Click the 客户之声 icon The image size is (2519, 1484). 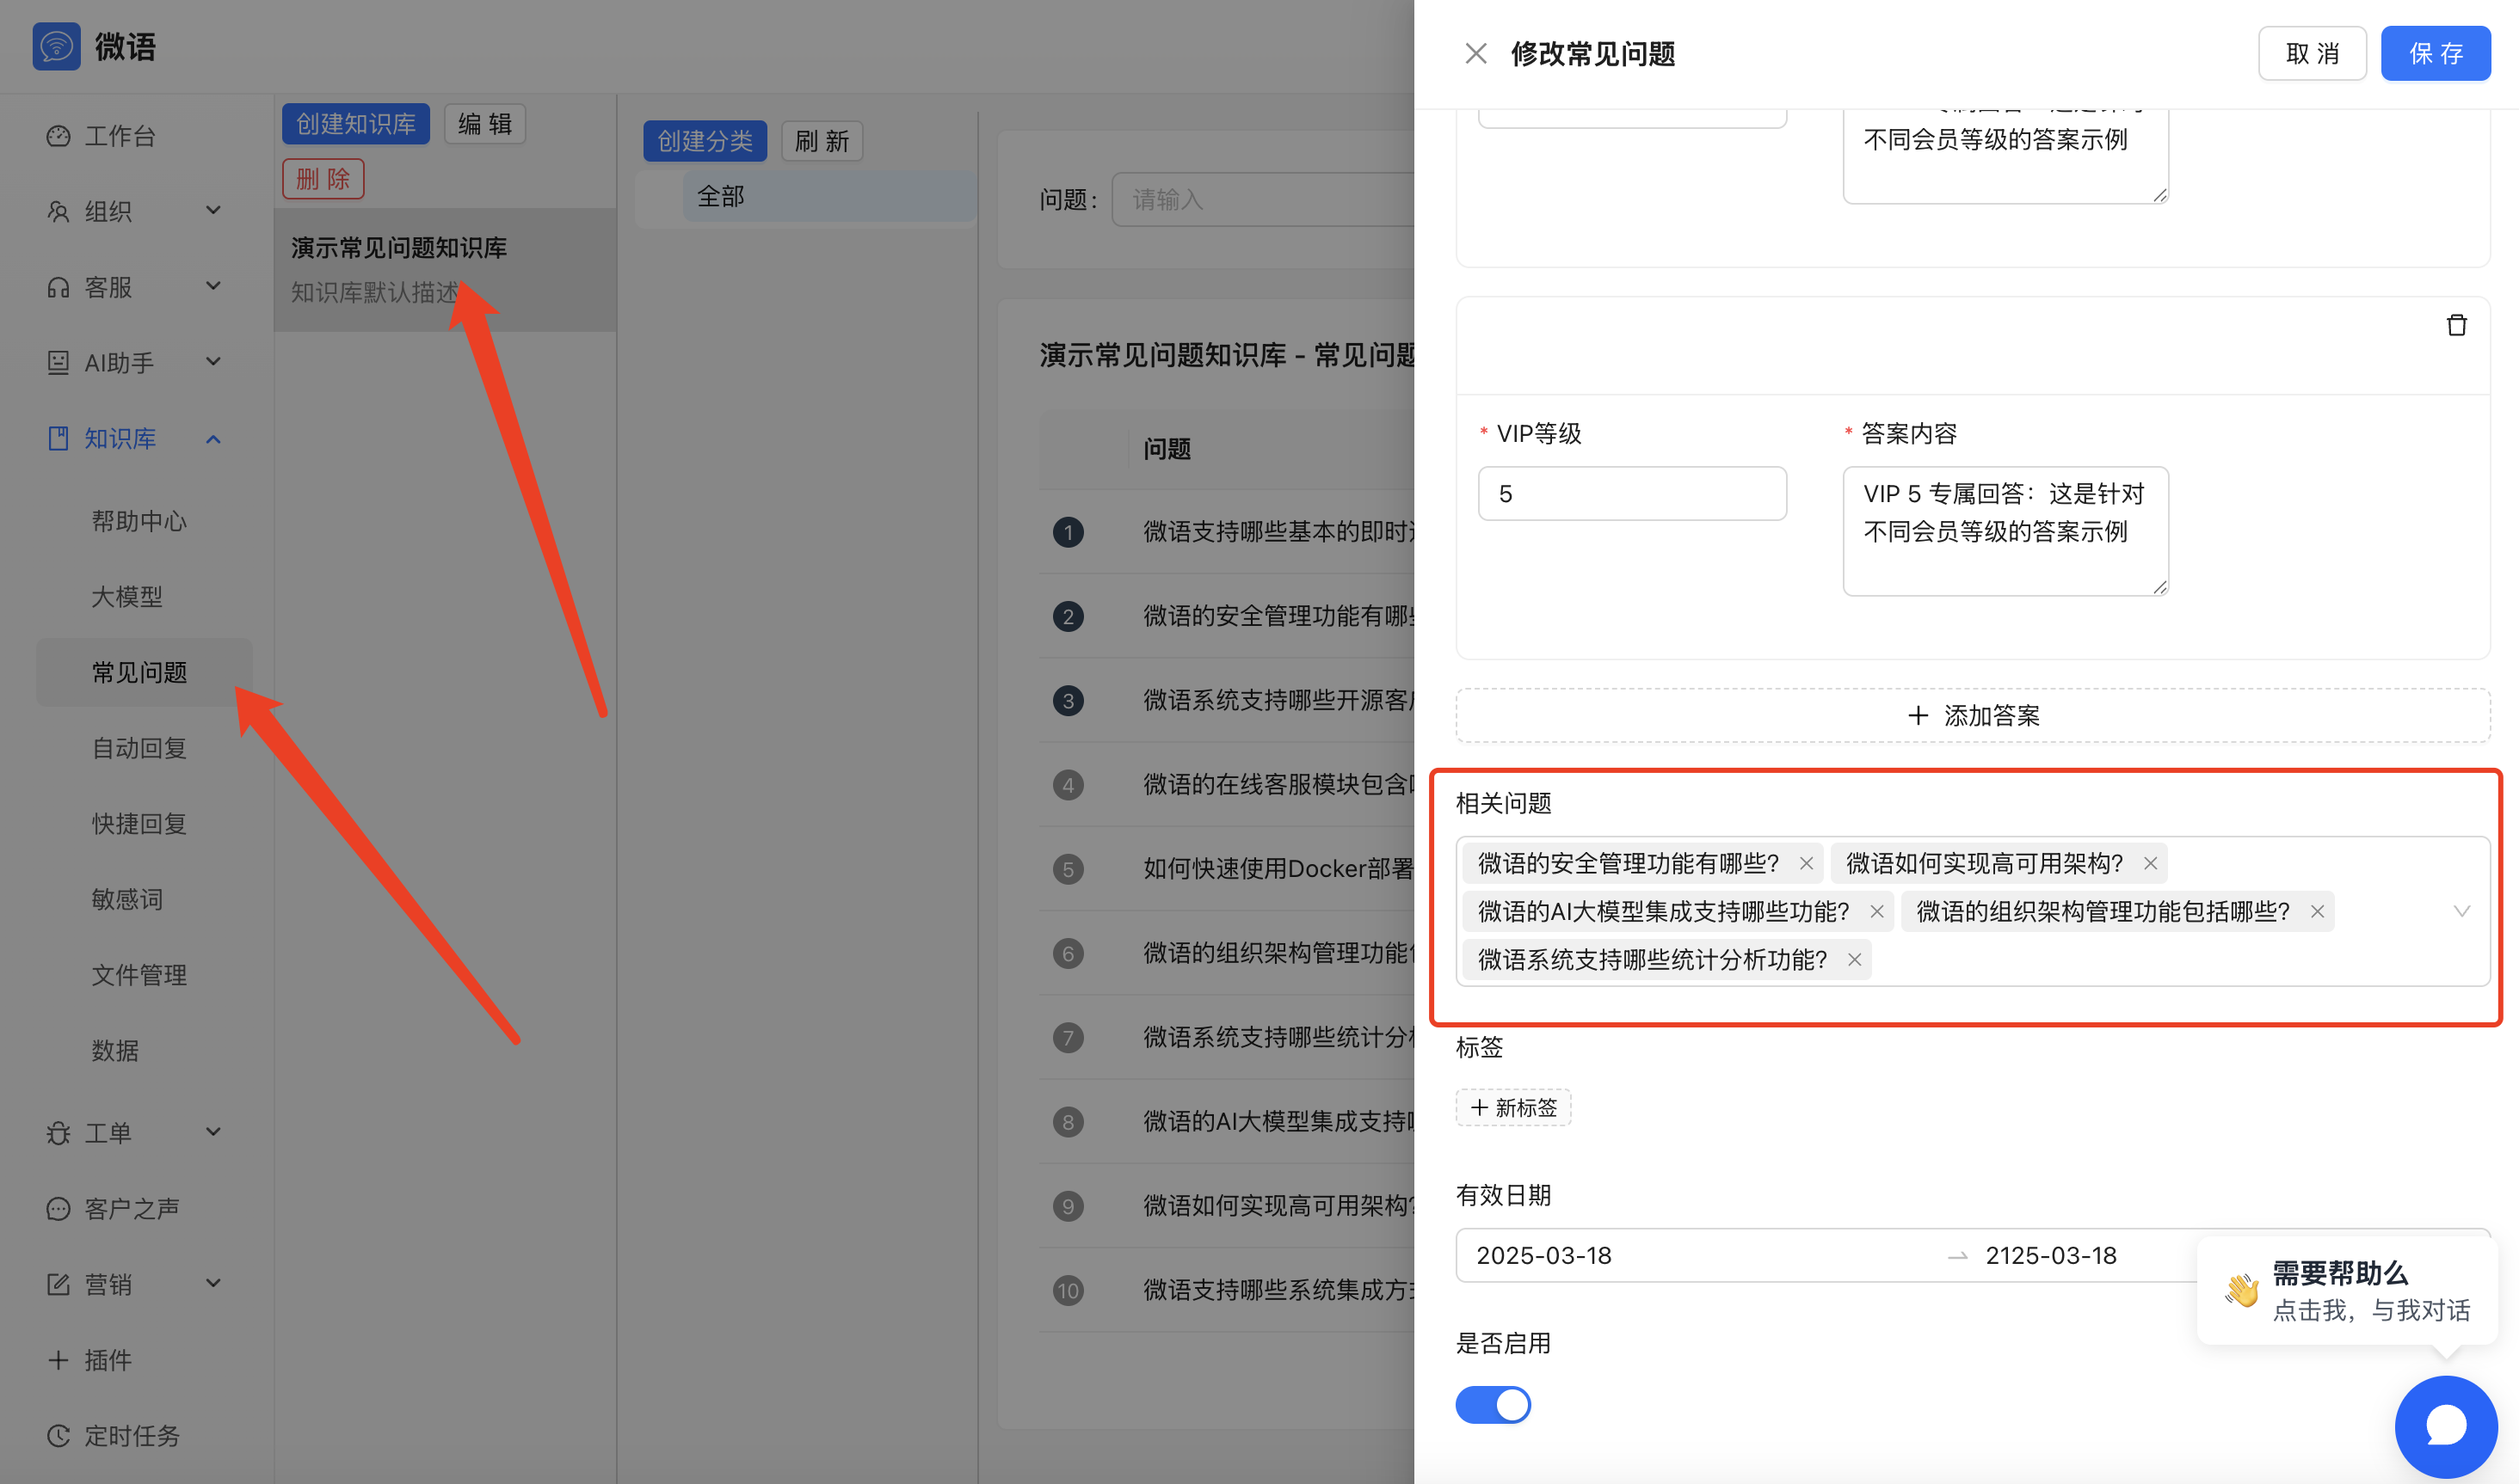tap(57, 1208)
